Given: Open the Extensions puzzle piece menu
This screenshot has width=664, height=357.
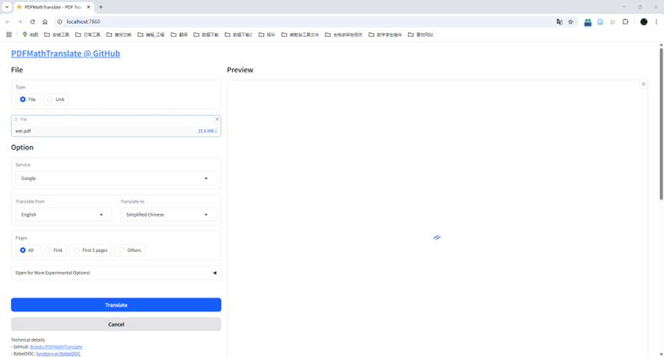Looking at the screenshot, I should 626,21.
